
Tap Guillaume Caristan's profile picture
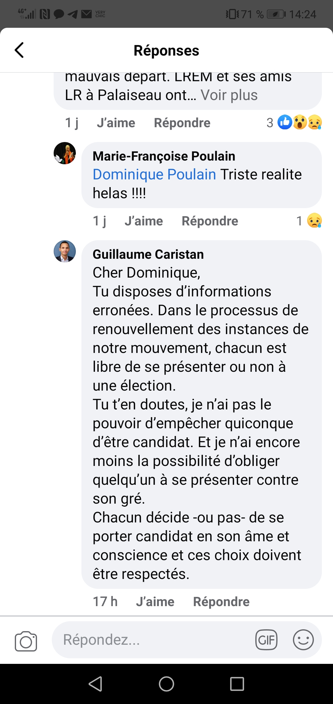tap(65, 251)
